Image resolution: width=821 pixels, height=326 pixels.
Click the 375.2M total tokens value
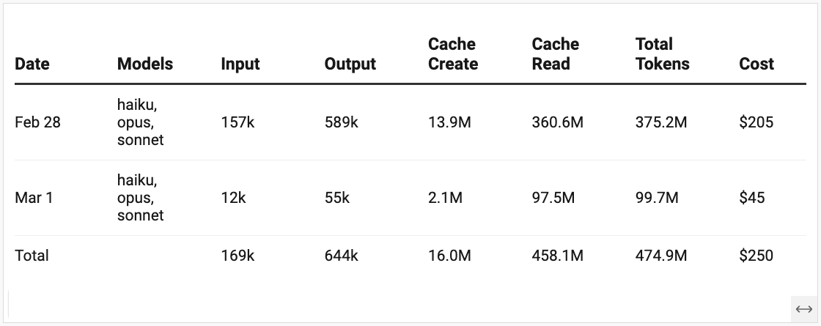[661, 122]
